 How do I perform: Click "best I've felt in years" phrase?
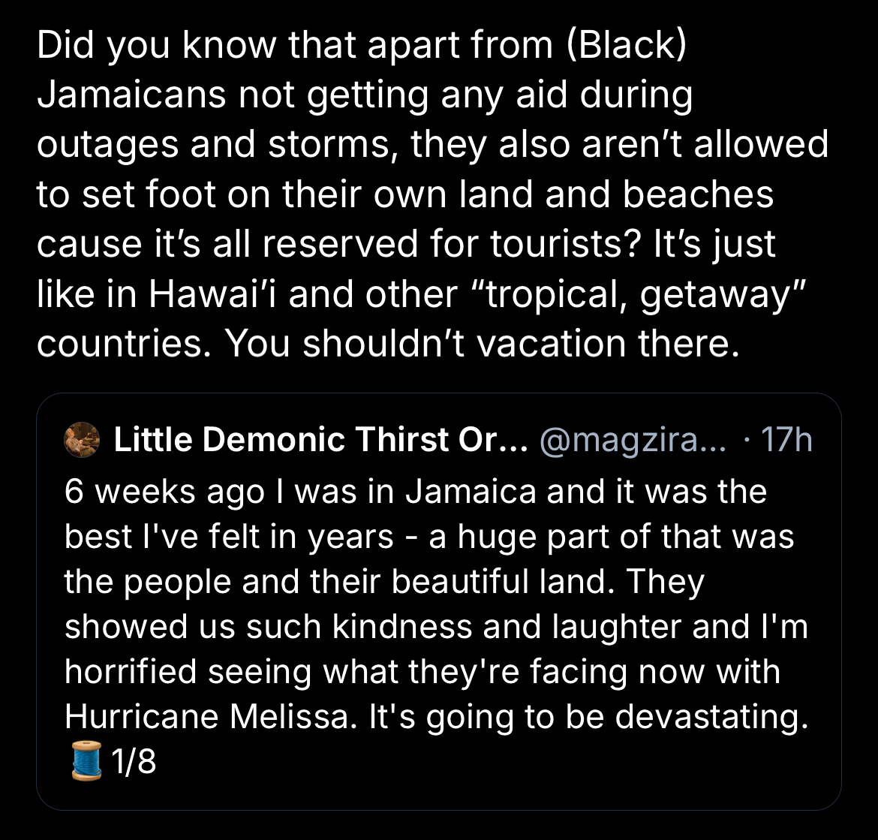[x=230, y=537]
